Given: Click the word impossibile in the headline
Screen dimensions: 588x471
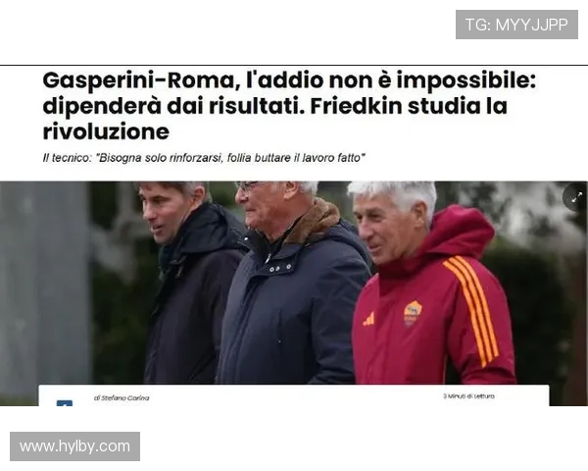Looking at the screenshot, I should [x=466, y=80].
